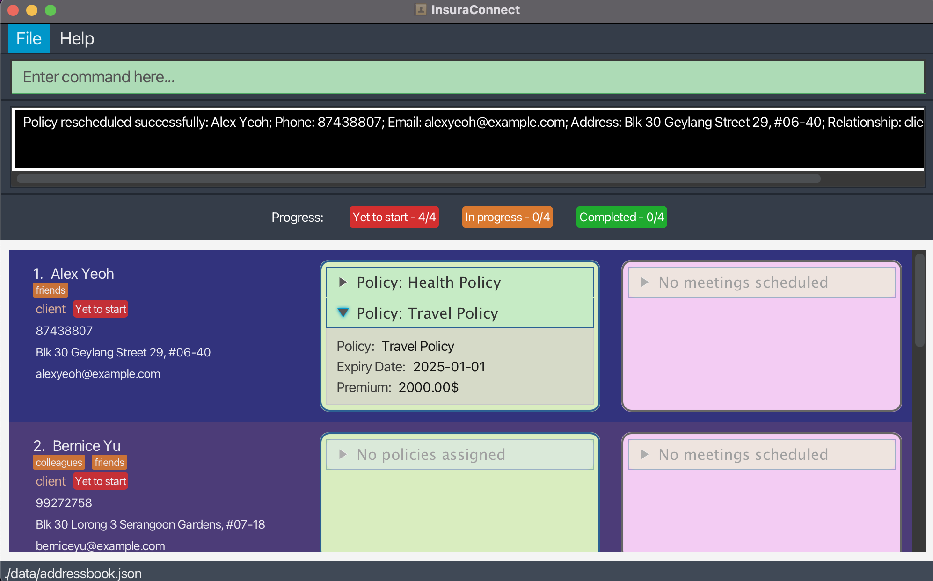Click phone number 87438807
933x581 pixels.
coord(64,331)
